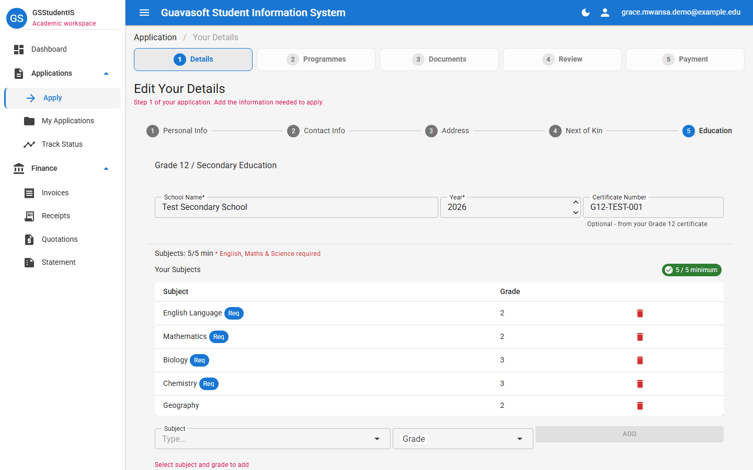This screenshot has height=470, width=753.
Task: Click Req badge next to Mathematics
Action: 219,337
